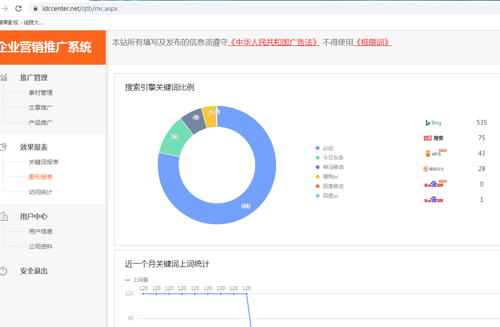Image resolution: width=500 pixels, height=327 pixels.
Task: Collapse the 效果报表 menu section
Action: [x=34, y=147]
